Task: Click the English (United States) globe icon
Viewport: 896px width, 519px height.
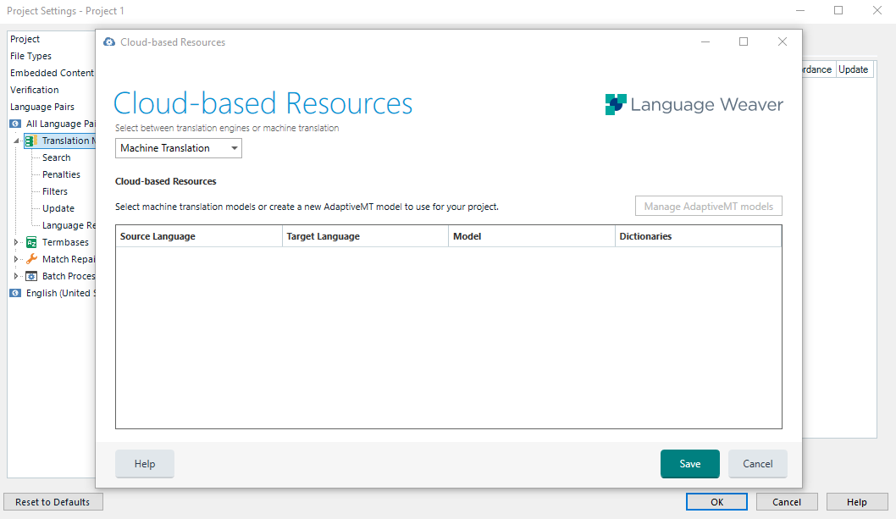Action: [x=15, y=293]
